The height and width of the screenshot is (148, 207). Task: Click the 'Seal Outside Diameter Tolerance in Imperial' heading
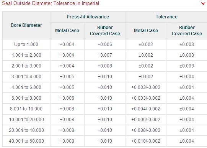coord(51,3)
